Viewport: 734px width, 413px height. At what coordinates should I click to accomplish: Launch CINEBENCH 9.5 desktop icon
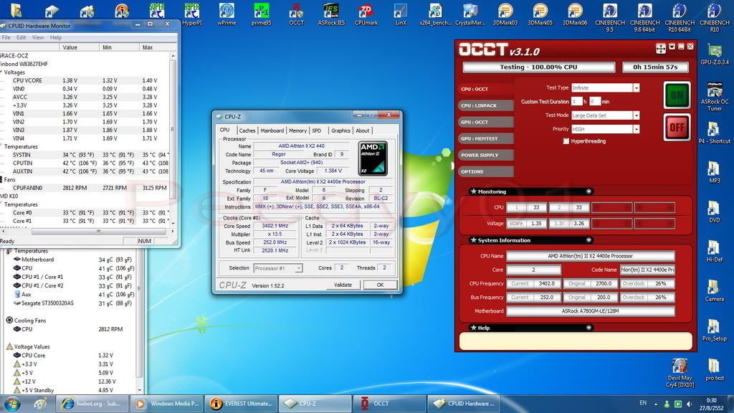point(609,17)
